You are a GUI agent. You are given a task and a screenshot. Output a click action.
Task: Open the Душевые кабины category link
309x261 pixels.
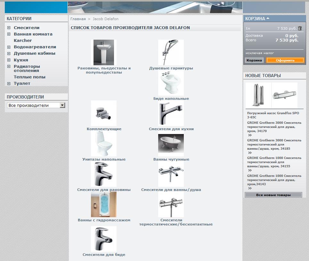(x=35, y=53)
